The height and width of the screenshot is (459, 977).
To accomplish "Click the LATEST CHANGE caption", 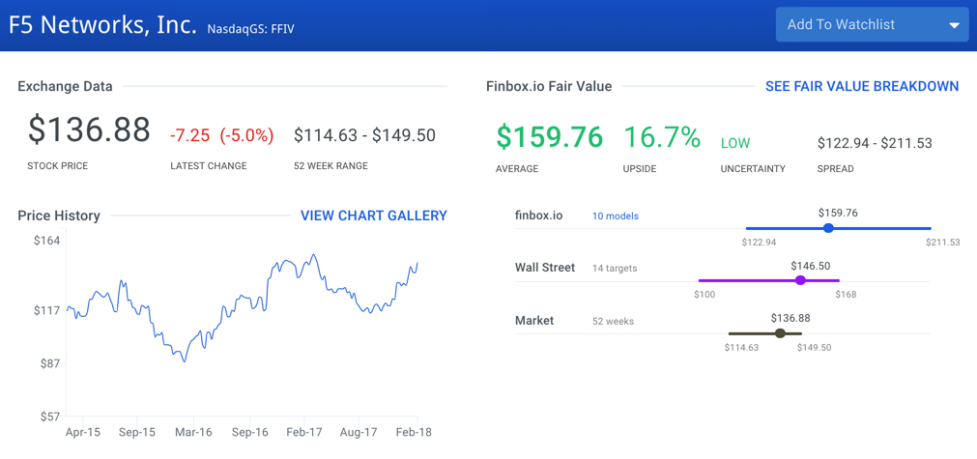I will coord(209,166).
